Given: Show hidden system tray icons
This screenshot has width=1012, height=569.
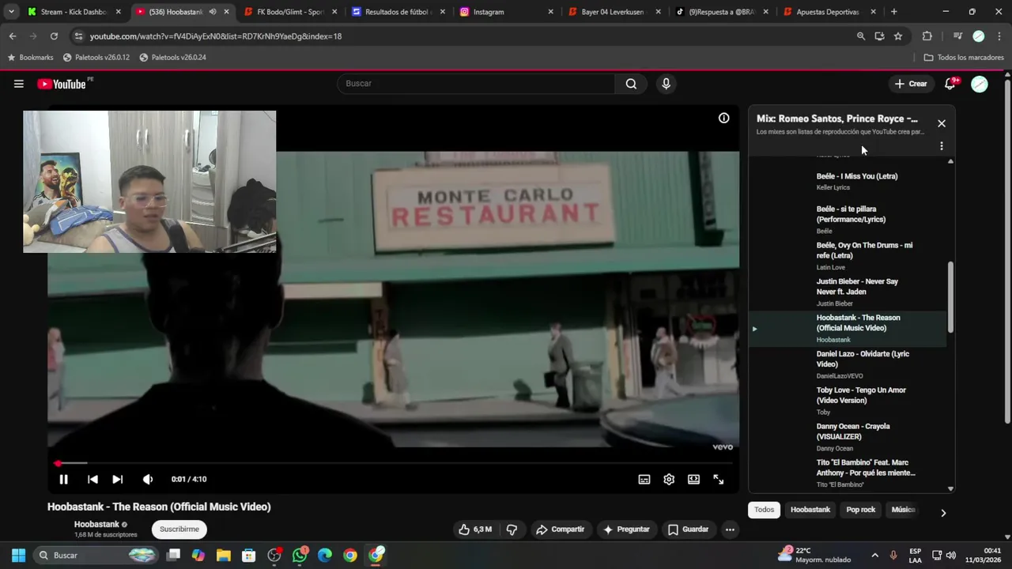Looking at the screenshot, I should coord(874,556).
